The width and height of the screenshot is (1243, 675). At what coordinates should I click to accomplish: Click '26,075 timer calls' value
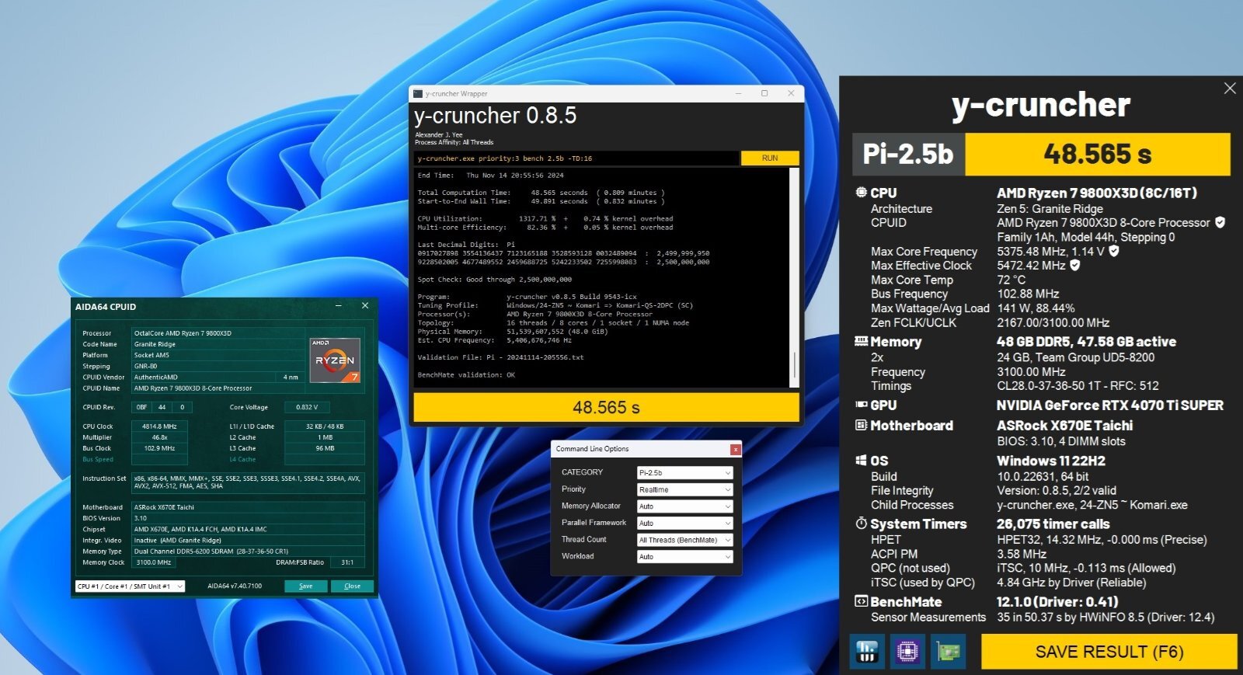click(x=1053, y=524)
